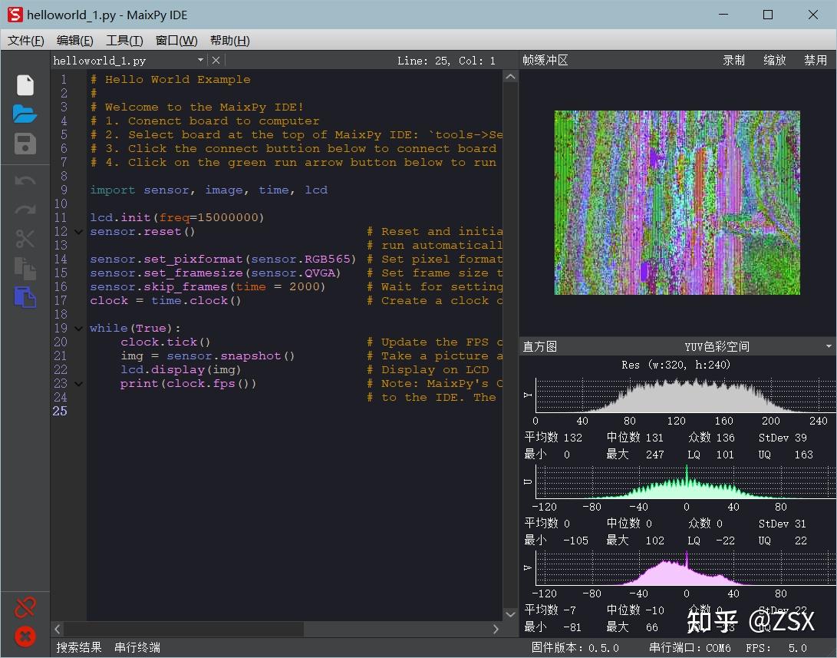Toggle 录制 recording in the frame buffer panel
Screen dimensions: 837x658
point(733,60)
